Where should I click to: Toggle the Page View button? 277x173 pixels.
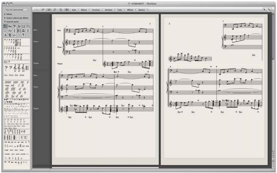[x=67, y=10]
